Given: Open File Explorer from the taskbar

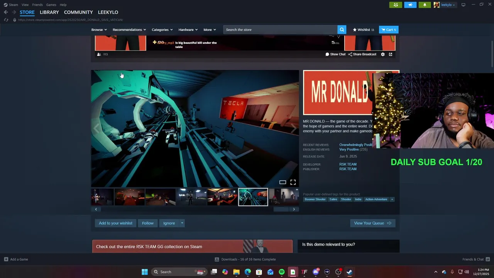Looking at the screenshot, I should point(236,272).
